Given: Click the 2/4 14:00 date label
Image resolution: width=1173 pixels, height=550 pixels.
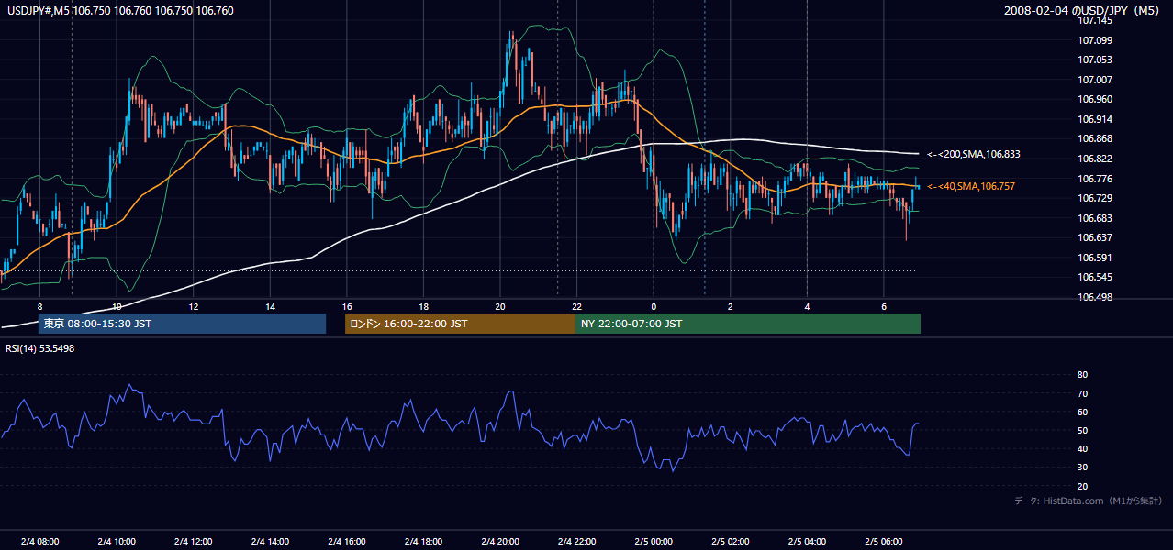Looking at the screenshot, I should click(270, 541).
